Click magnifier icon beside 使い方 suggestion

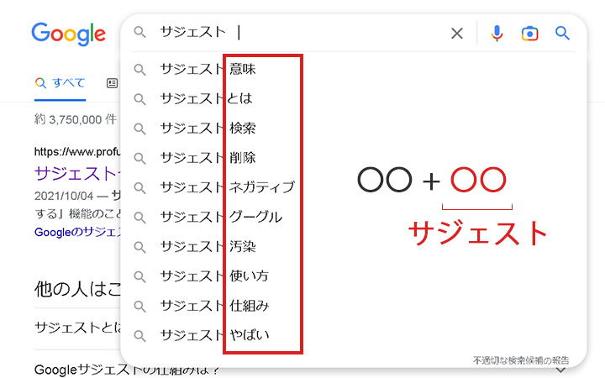click(x=139, y=277)
